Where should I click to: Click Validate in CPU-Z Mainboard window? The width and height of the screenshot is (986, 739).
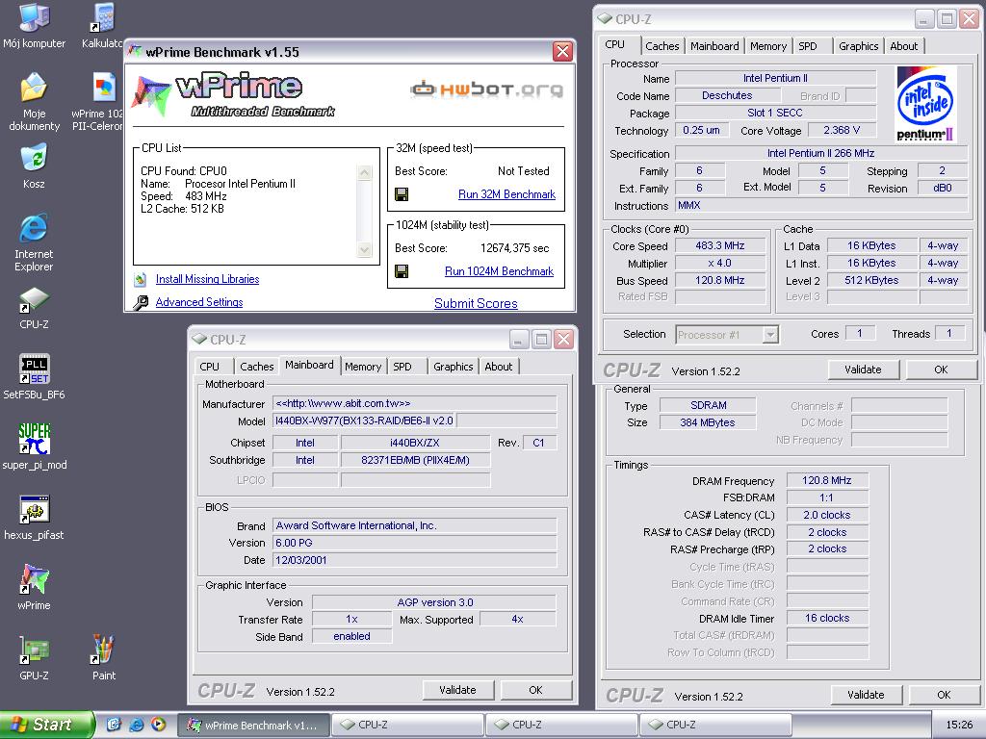tap(457, 690)
